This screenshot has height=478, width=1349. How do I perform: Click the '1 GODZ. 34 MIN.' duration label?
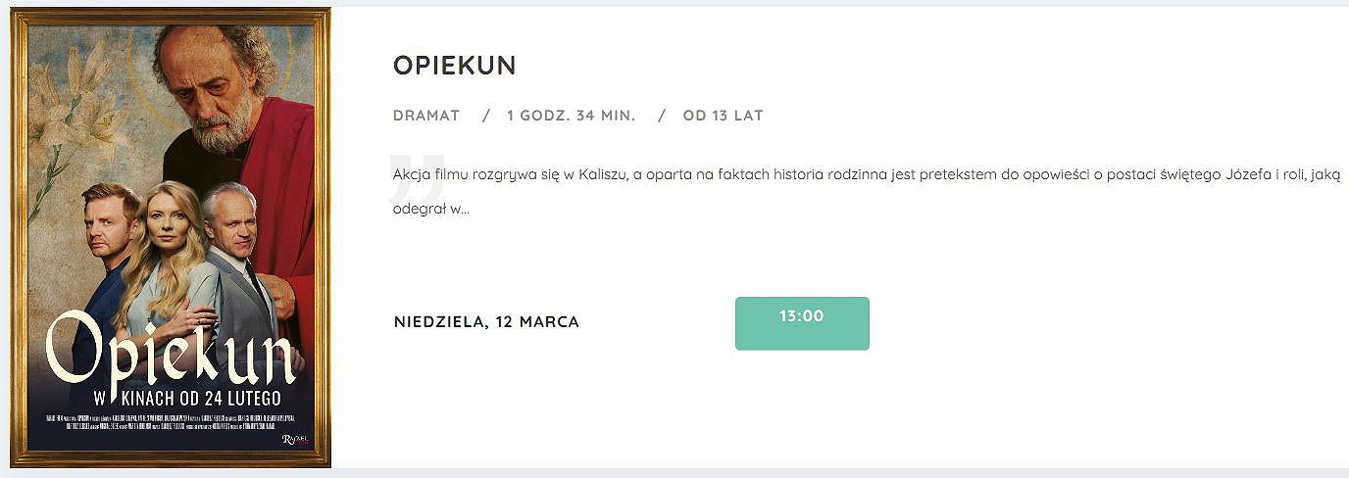point(571,116)
